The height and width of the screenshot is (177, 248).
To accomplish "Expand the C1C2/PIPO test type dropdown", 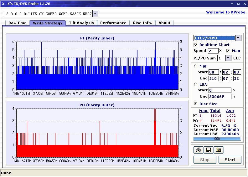I will [x=238, y=38].
